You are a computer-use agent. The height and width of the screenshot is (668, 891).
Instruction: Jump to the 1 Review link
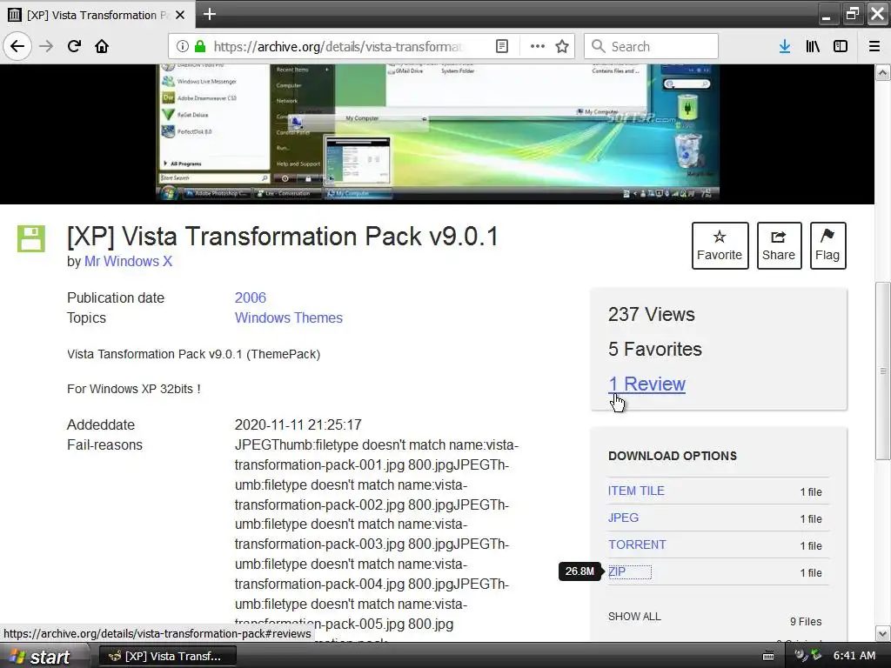[646, 384]
